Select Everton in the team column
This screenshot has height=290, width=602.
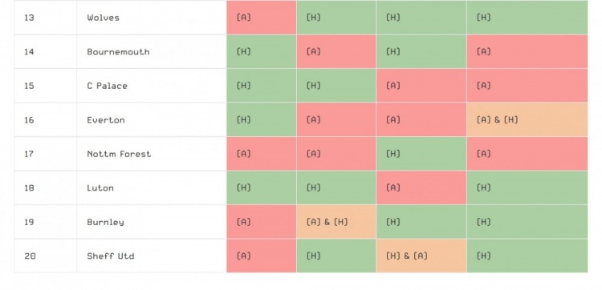point(106,120)
